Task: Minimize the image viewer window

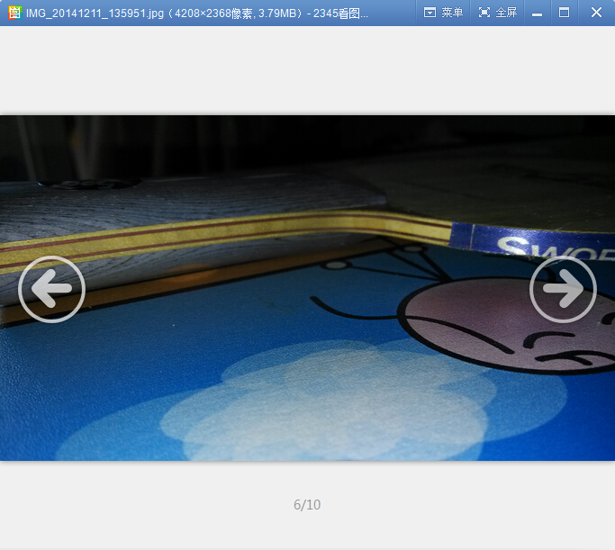Action: point(537,13)
